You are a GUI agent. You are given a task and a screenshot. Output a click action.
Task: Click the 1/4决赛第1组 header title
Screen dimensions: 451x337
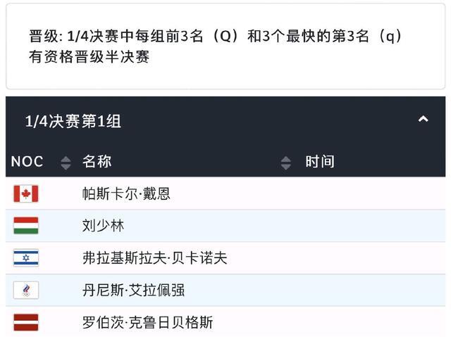[73, 121]
